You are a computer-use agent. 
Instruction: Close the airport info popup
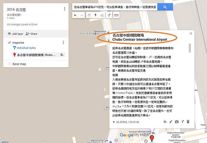(191, 33)
